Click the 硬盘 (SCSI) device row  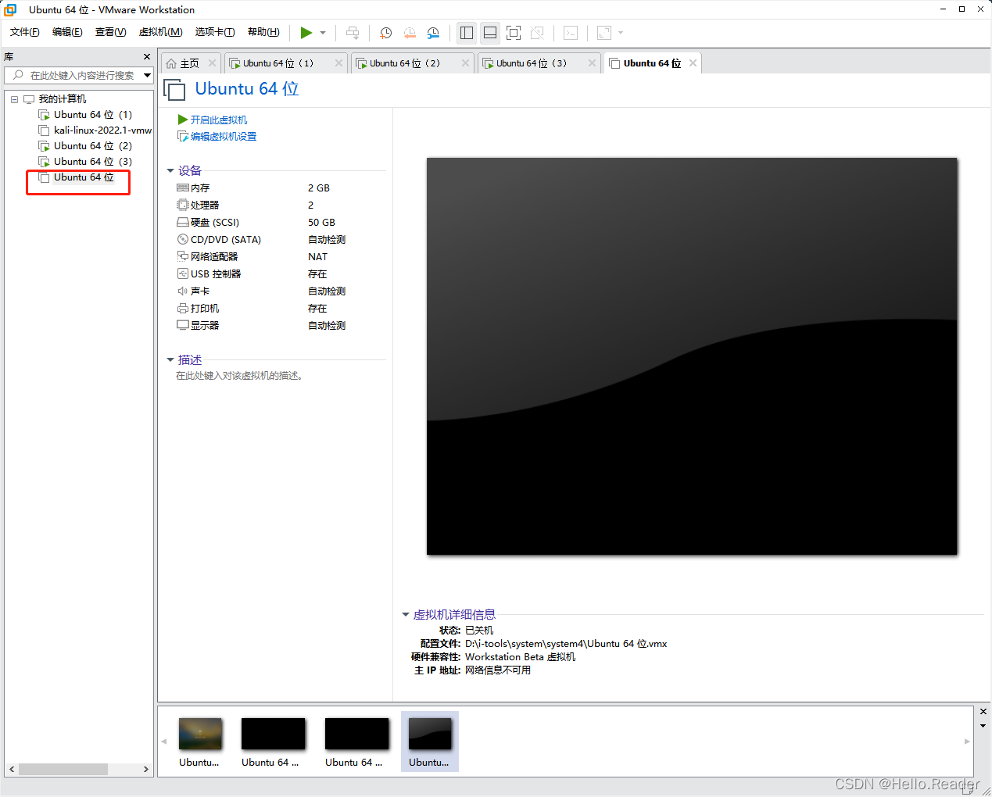coord(261,223)
